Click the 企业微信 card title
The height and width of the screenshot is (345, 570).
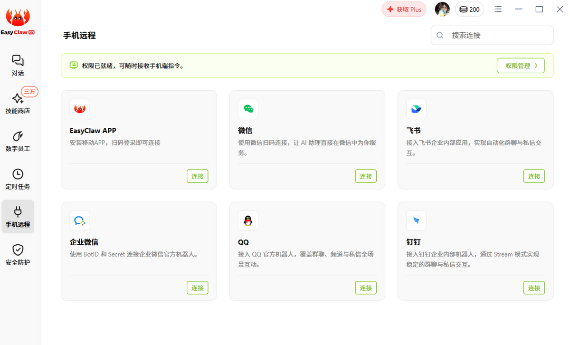(x=84, y=242)
